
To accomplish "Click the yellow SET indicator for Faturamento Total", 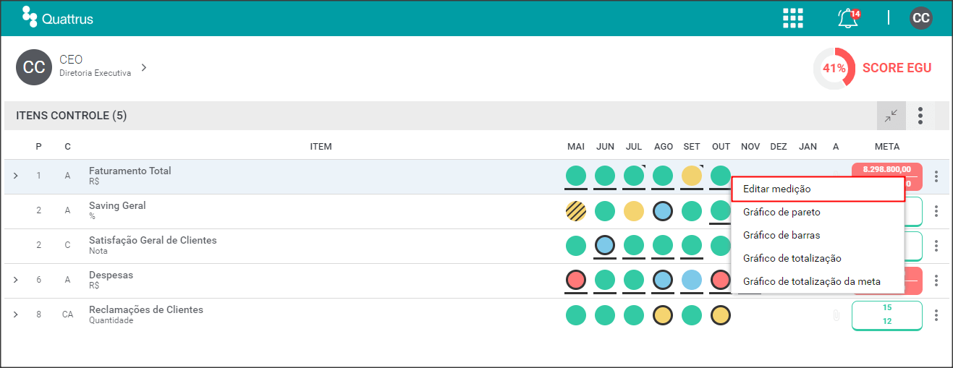I will 692,176.
